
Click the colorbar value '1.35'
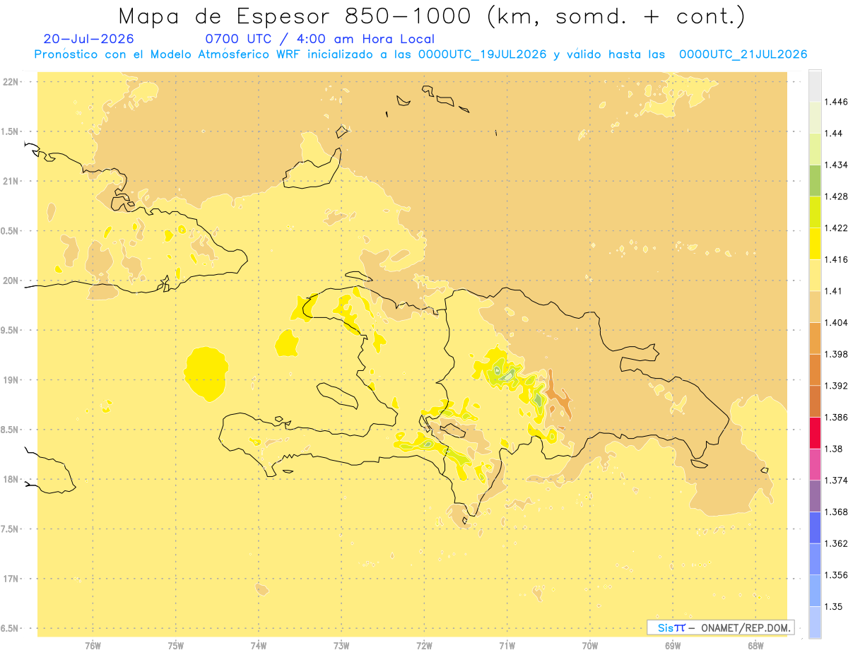(x=834, y=606)
